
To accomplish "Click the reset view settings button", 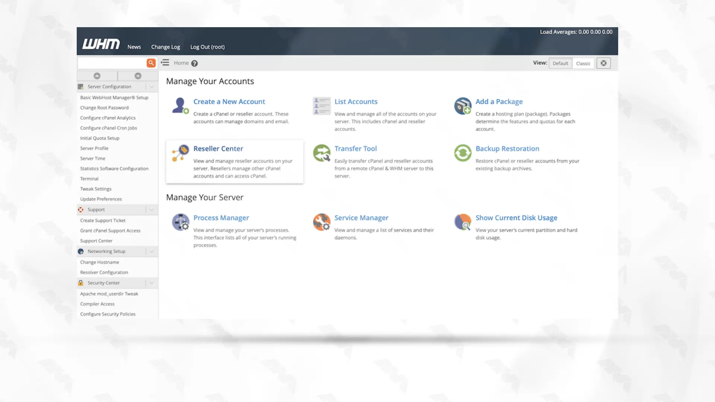I will pyautogui.click(x=604, y=63).
